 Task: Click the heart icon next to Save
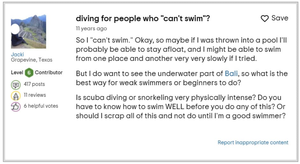click(x=265, y=19)
